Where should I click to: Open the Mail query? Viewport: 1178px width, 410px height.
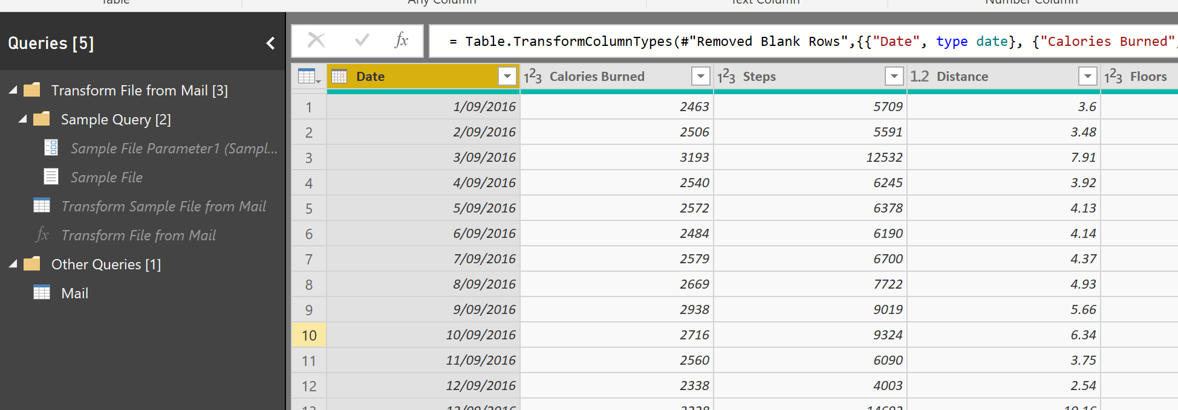pos(74,293)
